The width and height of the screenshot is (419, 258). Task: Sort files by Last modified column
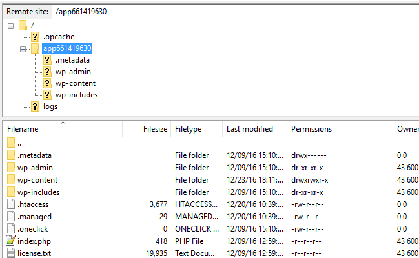tap(254, 129)
